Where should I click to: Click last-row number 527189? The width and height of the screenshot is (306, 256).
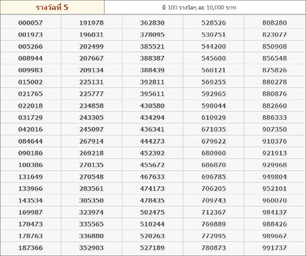coord(152,248)
